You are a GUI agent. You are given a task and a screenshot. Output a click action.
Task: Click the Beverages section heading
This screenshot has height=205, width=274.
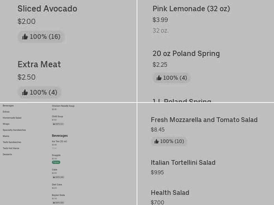[60, 135]
